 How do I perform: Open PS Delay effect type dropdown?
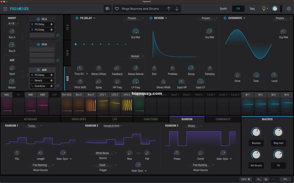pos(88,18)
